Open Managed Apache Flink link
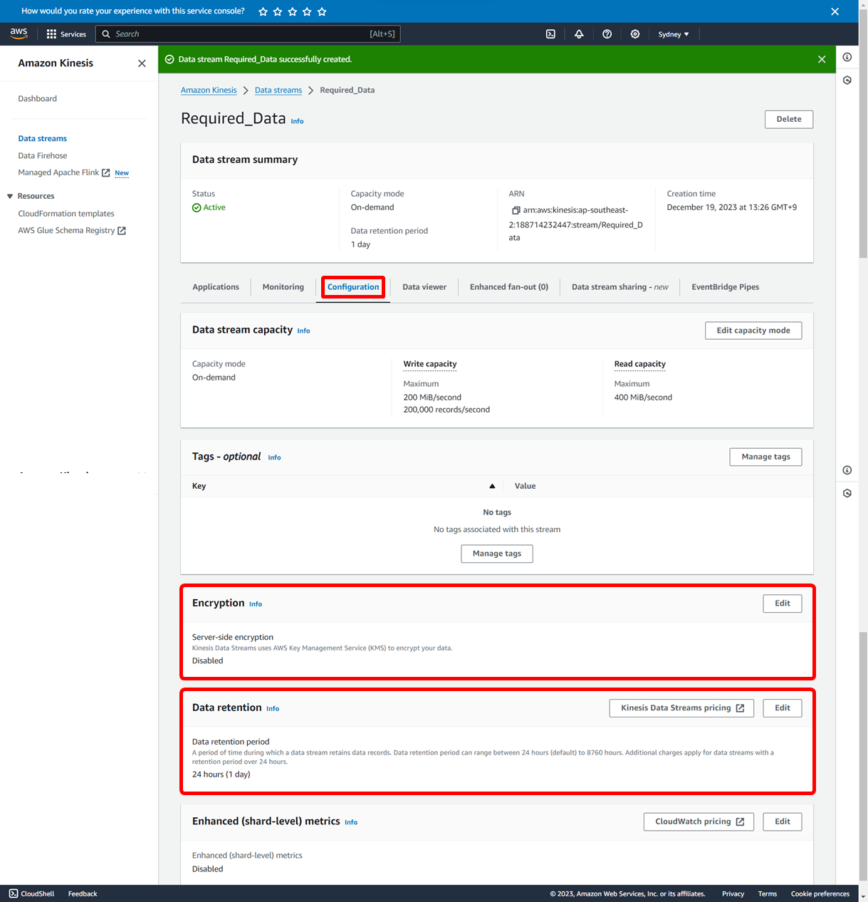The height and width of the screenshot is (902, 868). [64, 173]
